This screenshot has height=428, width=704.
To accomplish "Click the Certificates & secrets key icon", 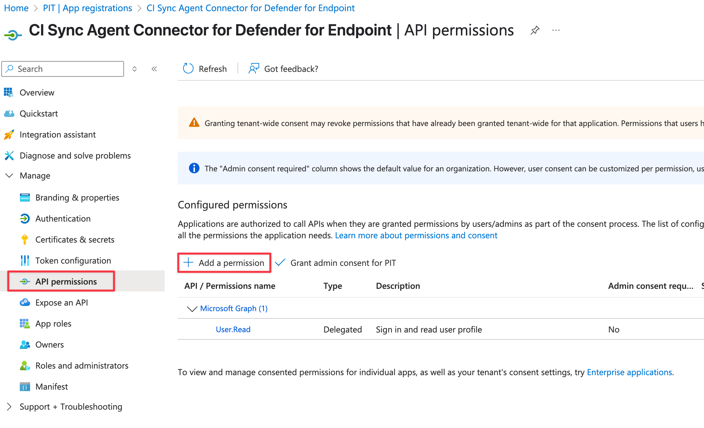I will [25, 240].
